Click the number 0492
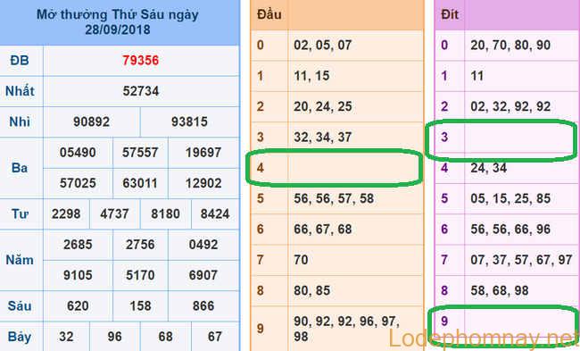Screen dimensions: 580x351 click(203, 245)
